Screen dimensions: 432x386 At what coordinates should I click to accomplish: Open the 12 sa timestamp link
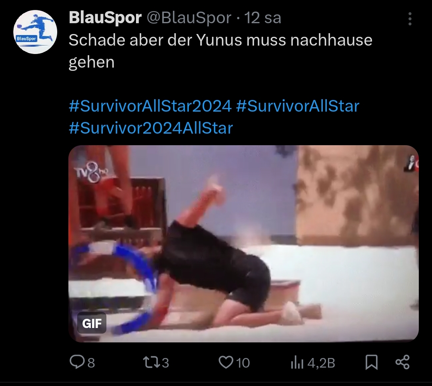(x=263, y=18)
